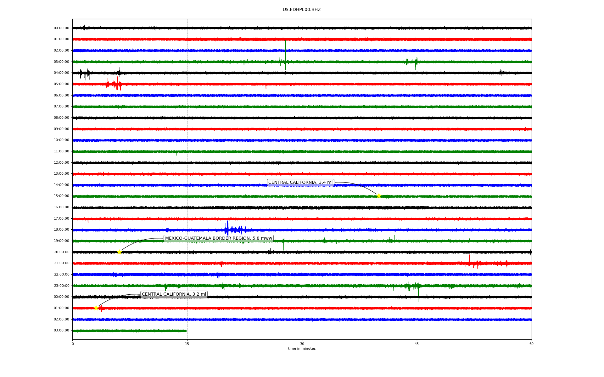This screenshot has width=604, height=377.
Task: Click the CENTRAL CALIFORNIA, 3.4 ml annotation label
Action: pyautogui.click(x=300, y=183)
